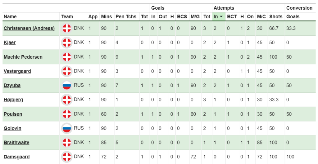
Task: Click Denmark flag icon in Kjaer row
Action: (67, 43)
